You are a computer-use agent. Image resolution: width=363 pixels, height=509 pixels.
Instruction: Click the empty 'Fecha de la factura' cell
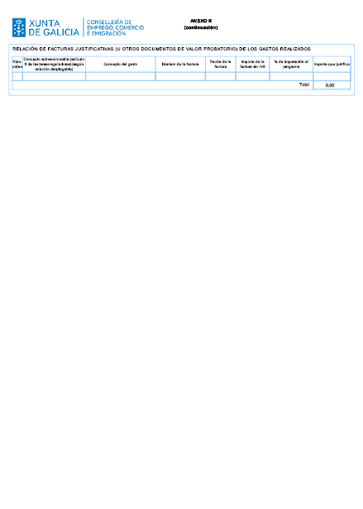pos(221,77)
